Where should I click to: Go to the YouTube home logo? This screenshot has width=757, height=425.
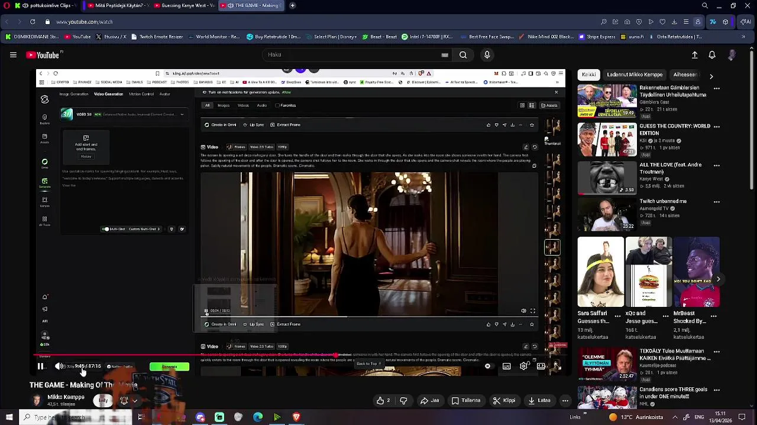43,55
